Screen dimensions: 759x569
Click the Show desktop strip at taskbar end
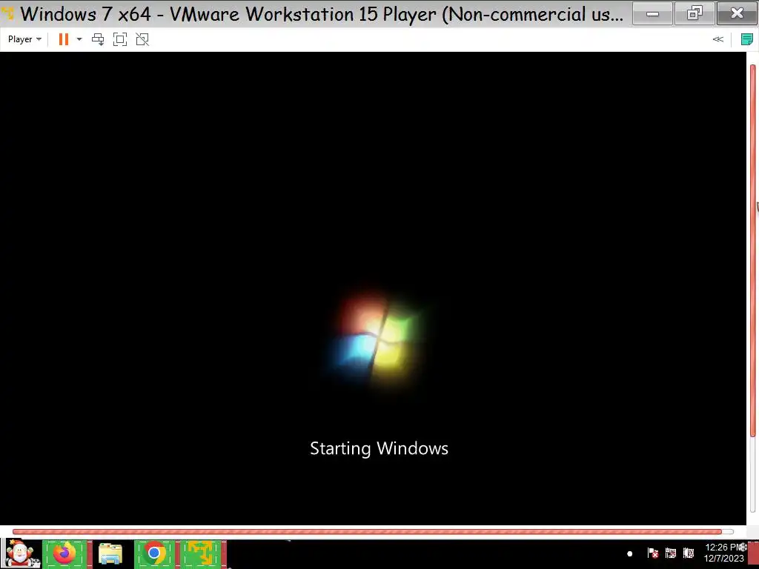tap(754, 553)
